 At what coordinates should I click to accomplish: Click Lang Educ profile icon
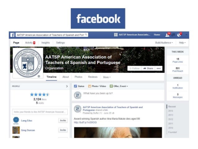[x=16, y=120]
